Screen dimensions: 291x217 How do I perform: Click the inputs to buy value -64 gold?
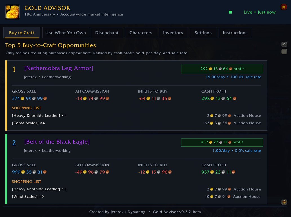pos(155,98)
